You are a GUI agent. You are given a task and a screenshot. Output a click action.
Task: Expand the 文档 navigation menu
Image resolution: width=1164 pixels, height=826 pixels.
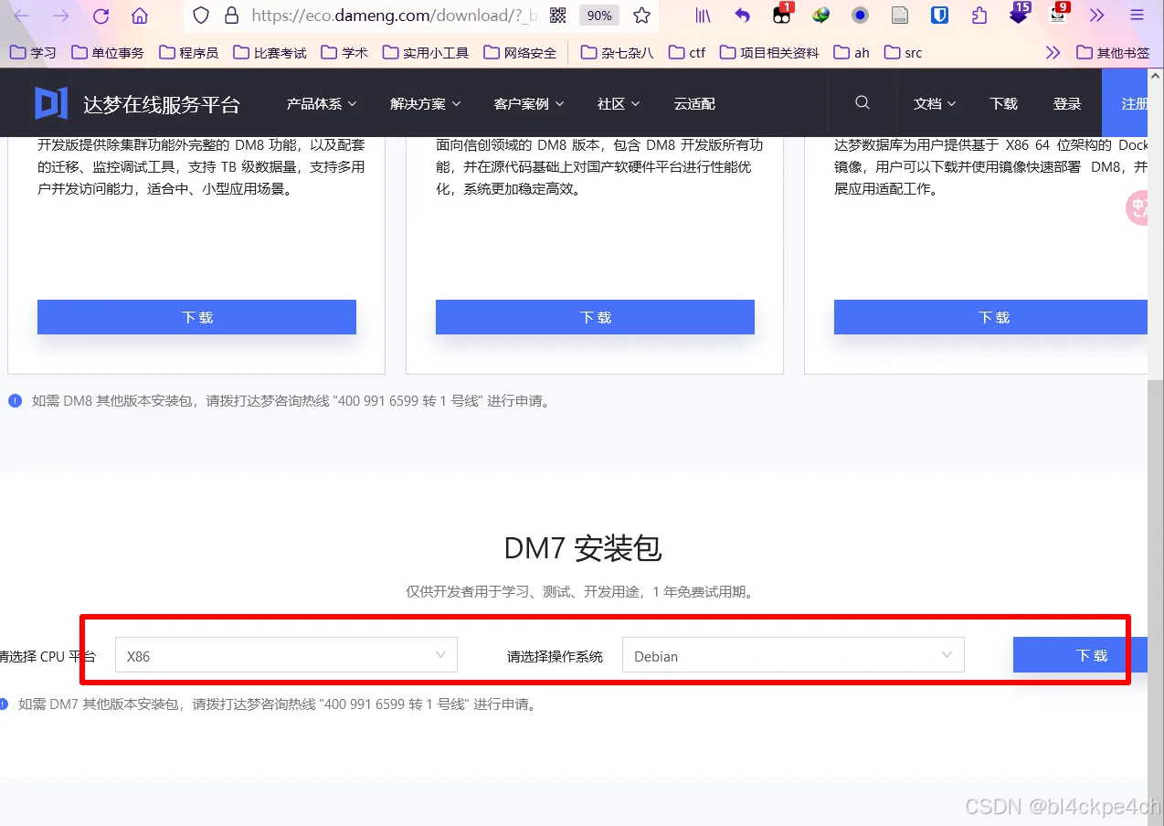(x=935, y=104)
